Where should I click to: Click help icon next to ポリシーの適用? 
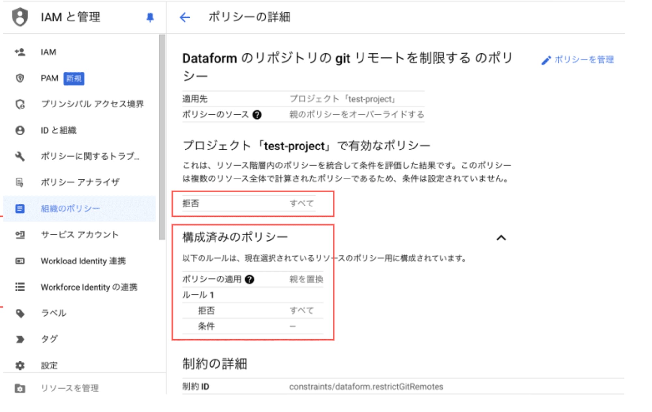pyautogui.click(x=249, y=279)
